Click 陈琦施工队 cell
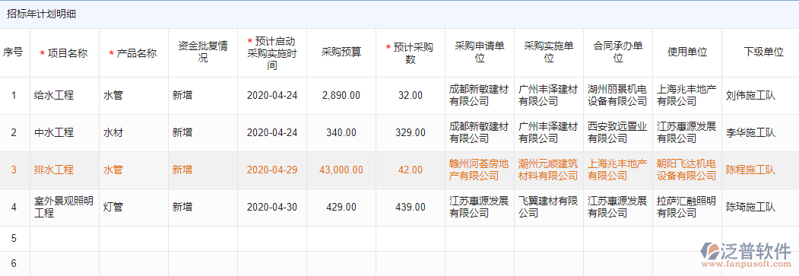The image size is (799, 276). (x=760, y=208)
